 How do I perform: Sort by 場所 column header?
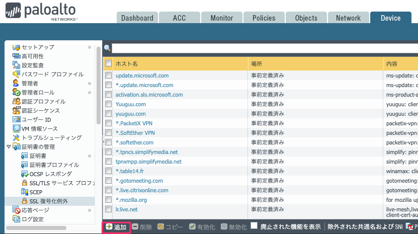point(315,63)
